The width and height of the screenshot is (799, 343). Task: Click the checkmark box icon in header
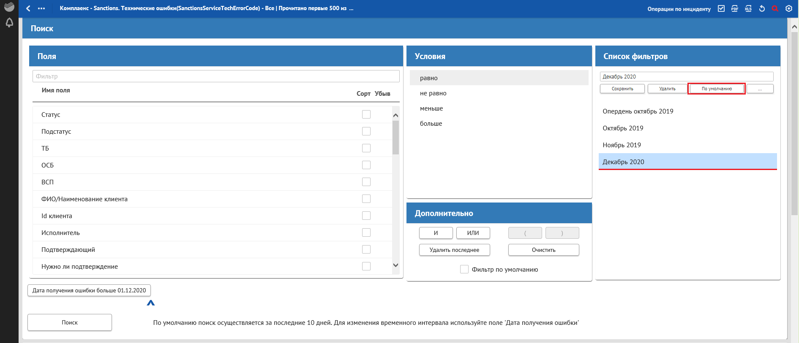[x=721, y=8]
